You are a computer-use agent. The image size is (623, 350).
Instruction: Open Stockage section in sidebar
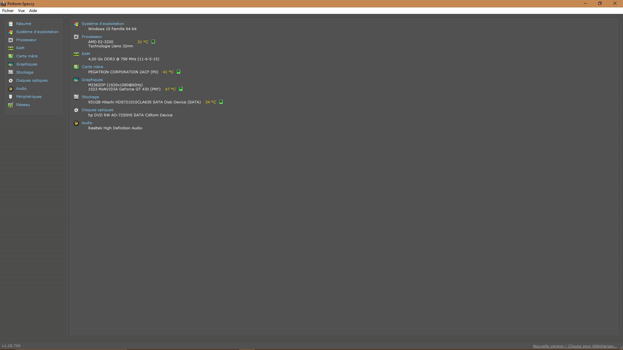[x=25, y=72]
